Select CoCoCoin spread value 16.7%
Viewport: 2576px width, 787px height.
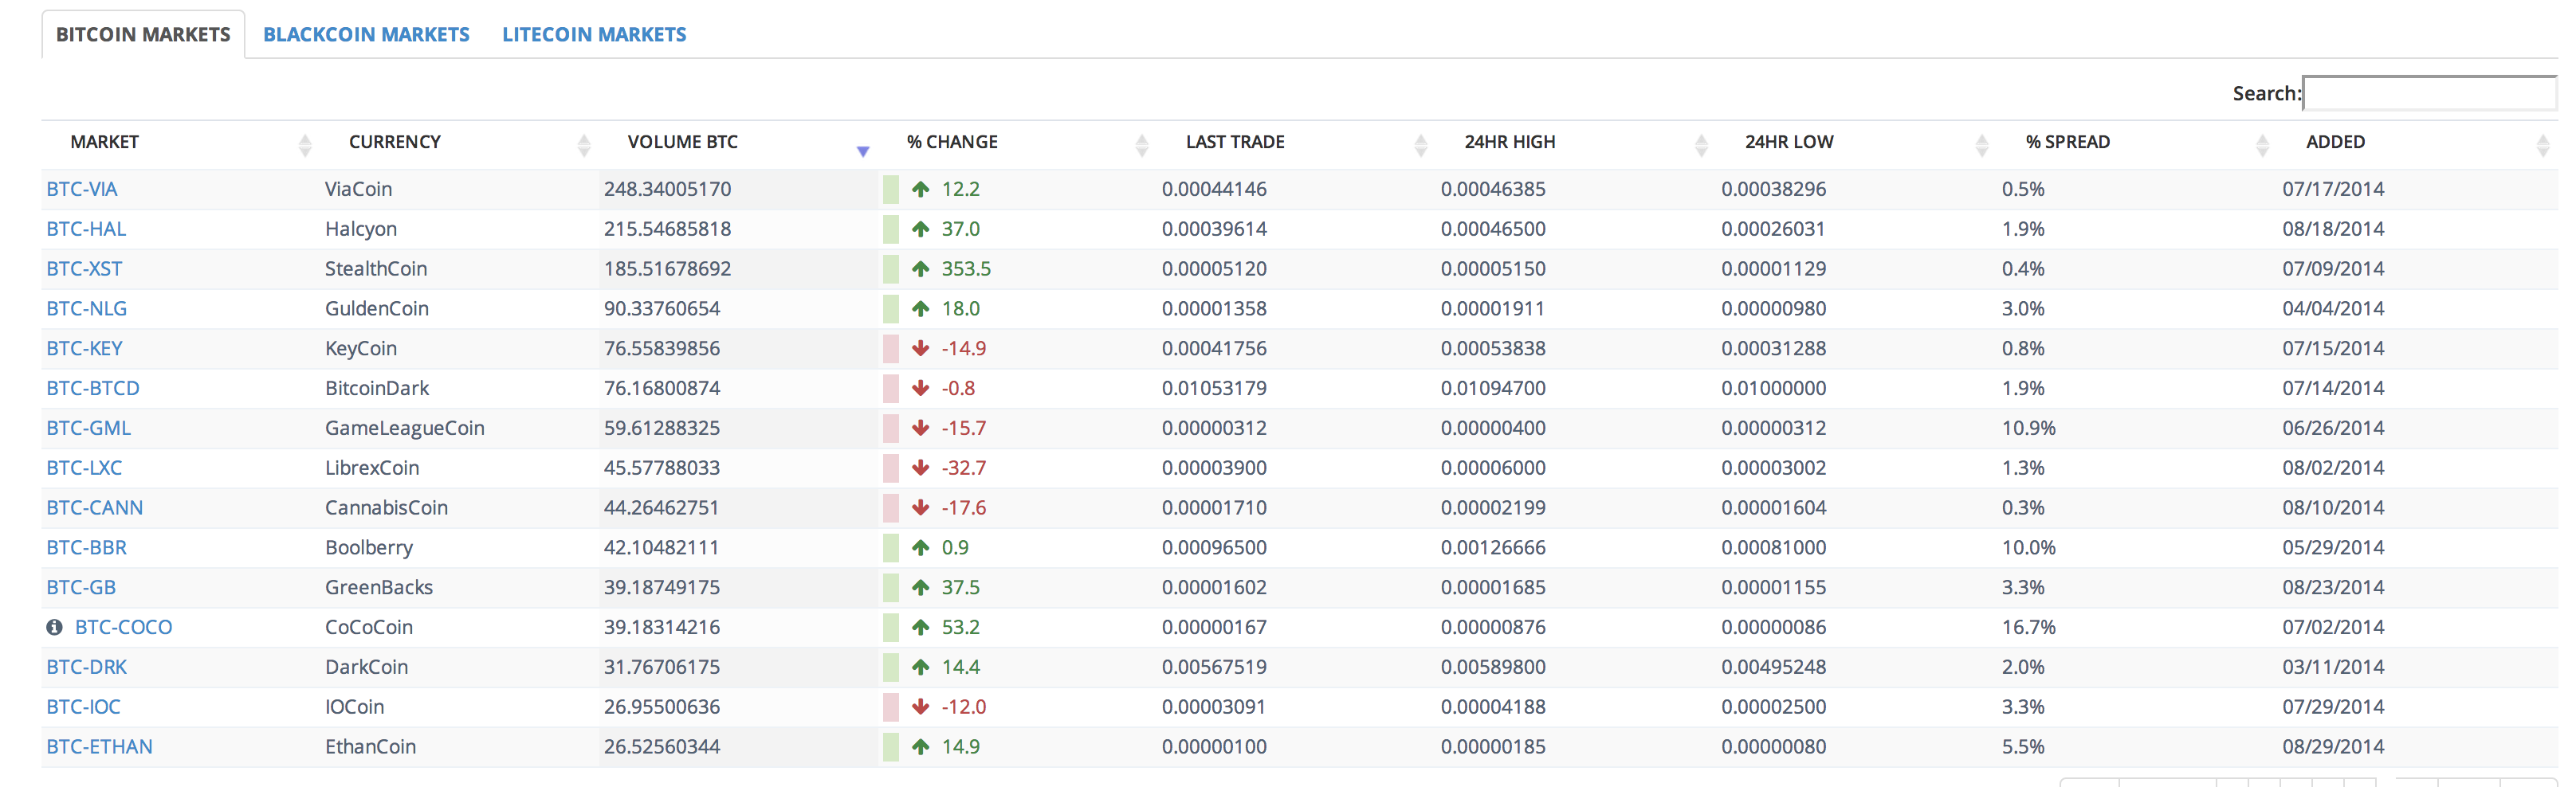2029,627
